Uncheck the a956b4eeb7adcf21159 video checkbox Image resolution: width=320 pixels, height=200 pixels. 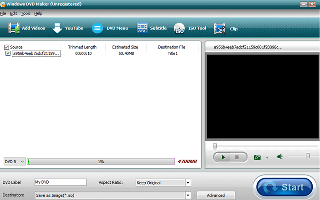8,54
